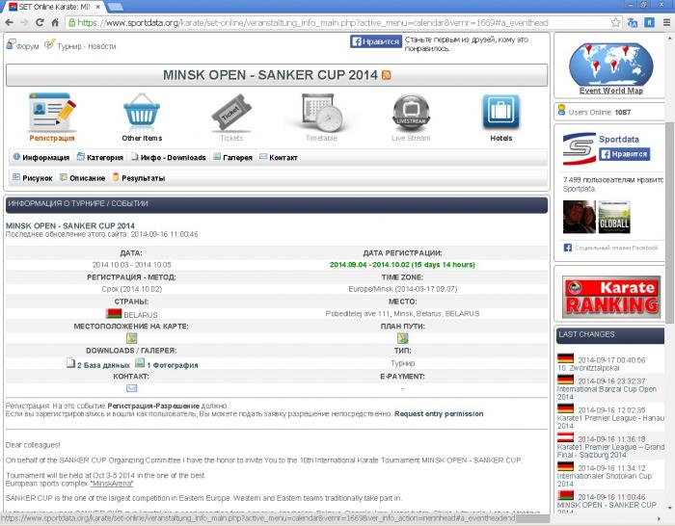Click Request entry permission link
The image size is (675, 526).
point(439,413)
